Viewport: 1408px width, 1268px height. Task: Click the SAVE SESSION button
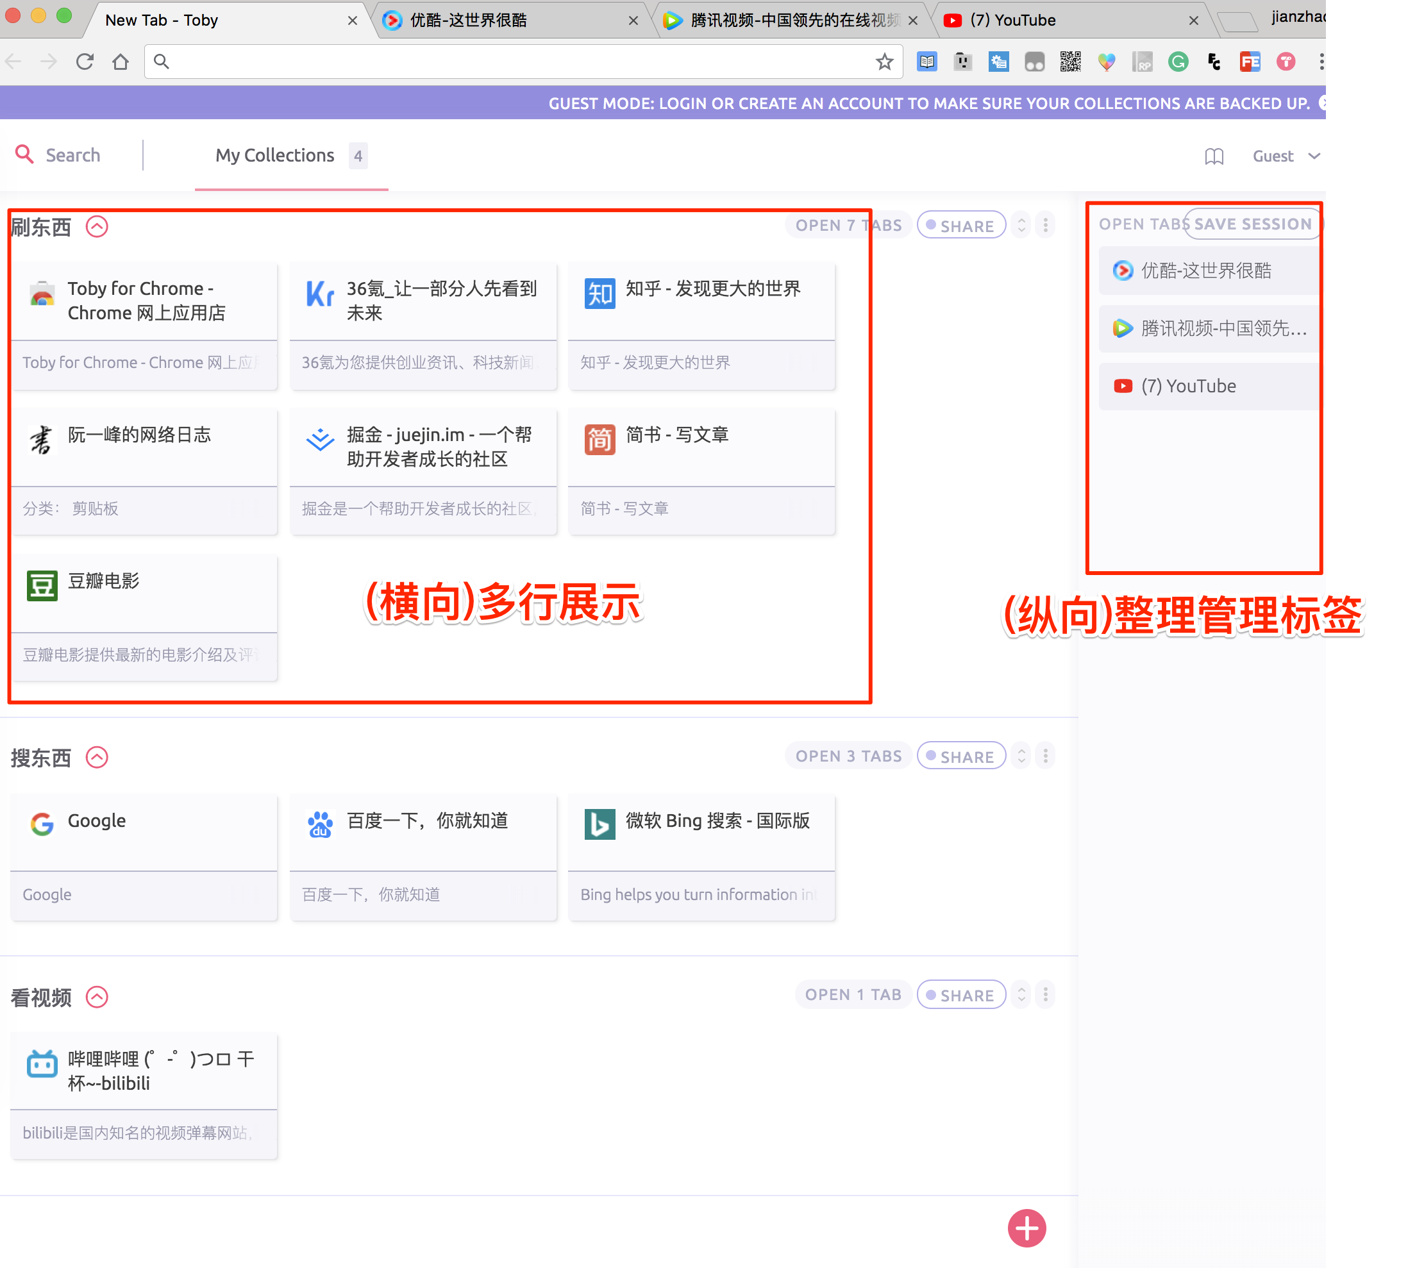(x=1252, y=224)
